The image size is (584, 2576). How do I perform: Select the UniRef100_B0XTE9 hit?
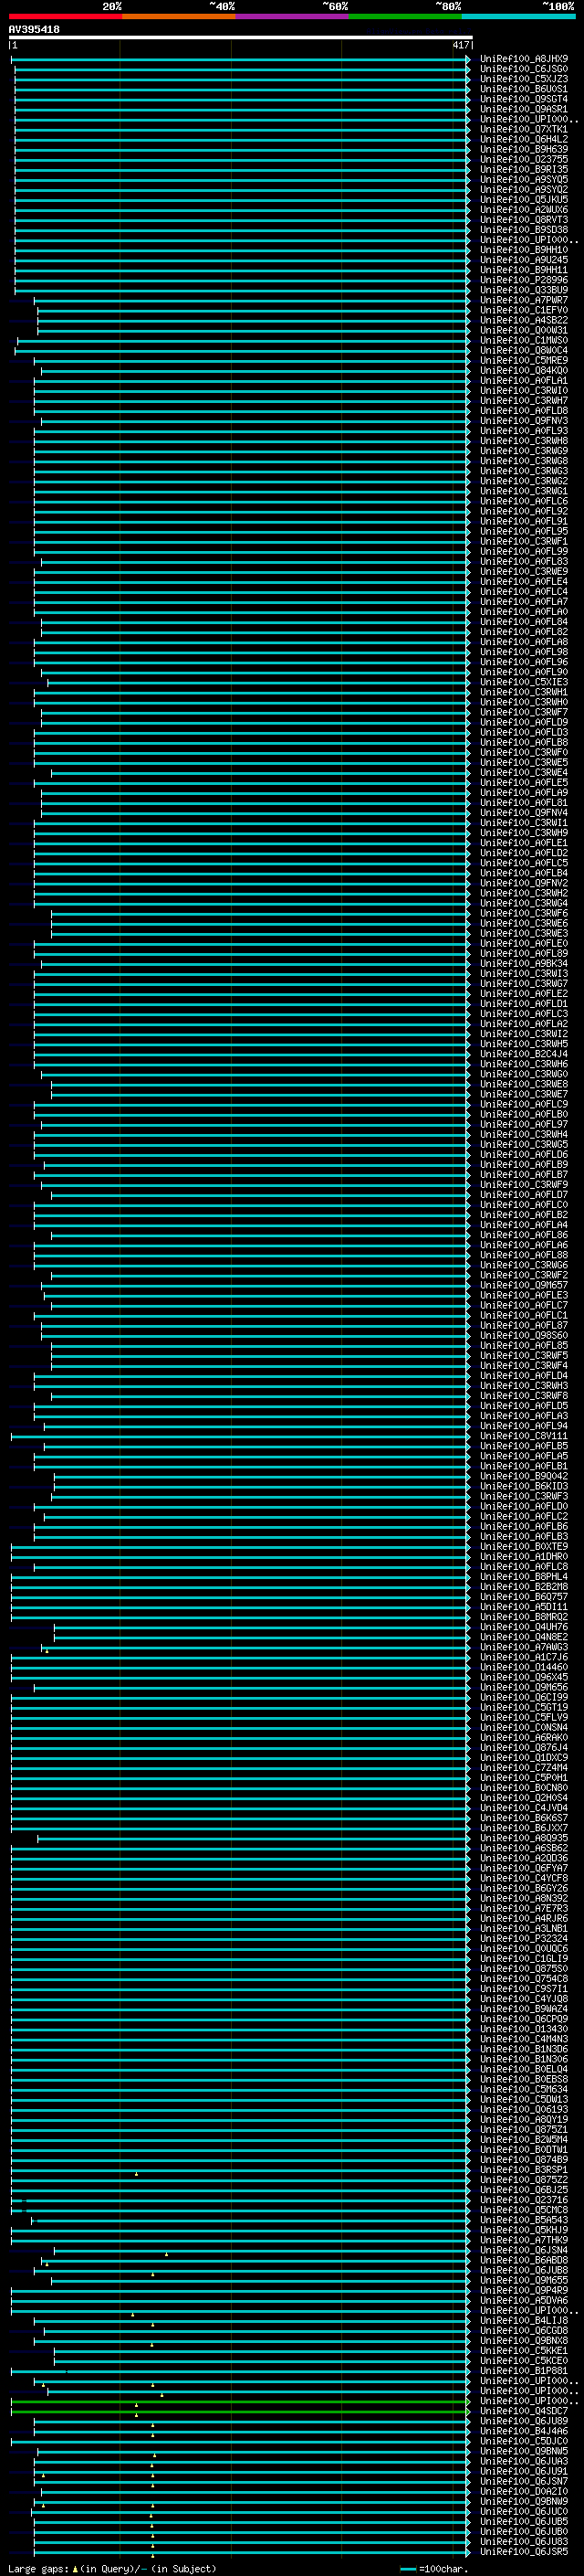coord(524,1546)
